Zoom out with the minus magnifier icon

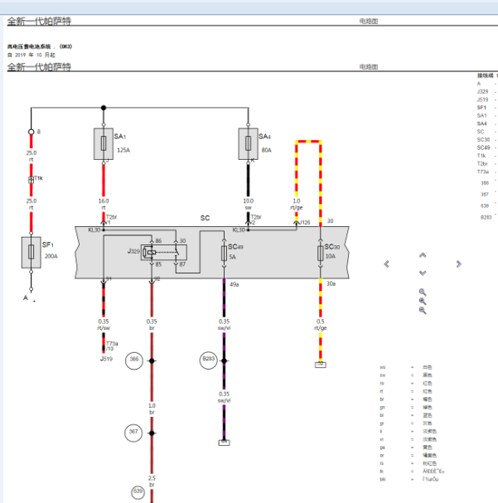423,311
